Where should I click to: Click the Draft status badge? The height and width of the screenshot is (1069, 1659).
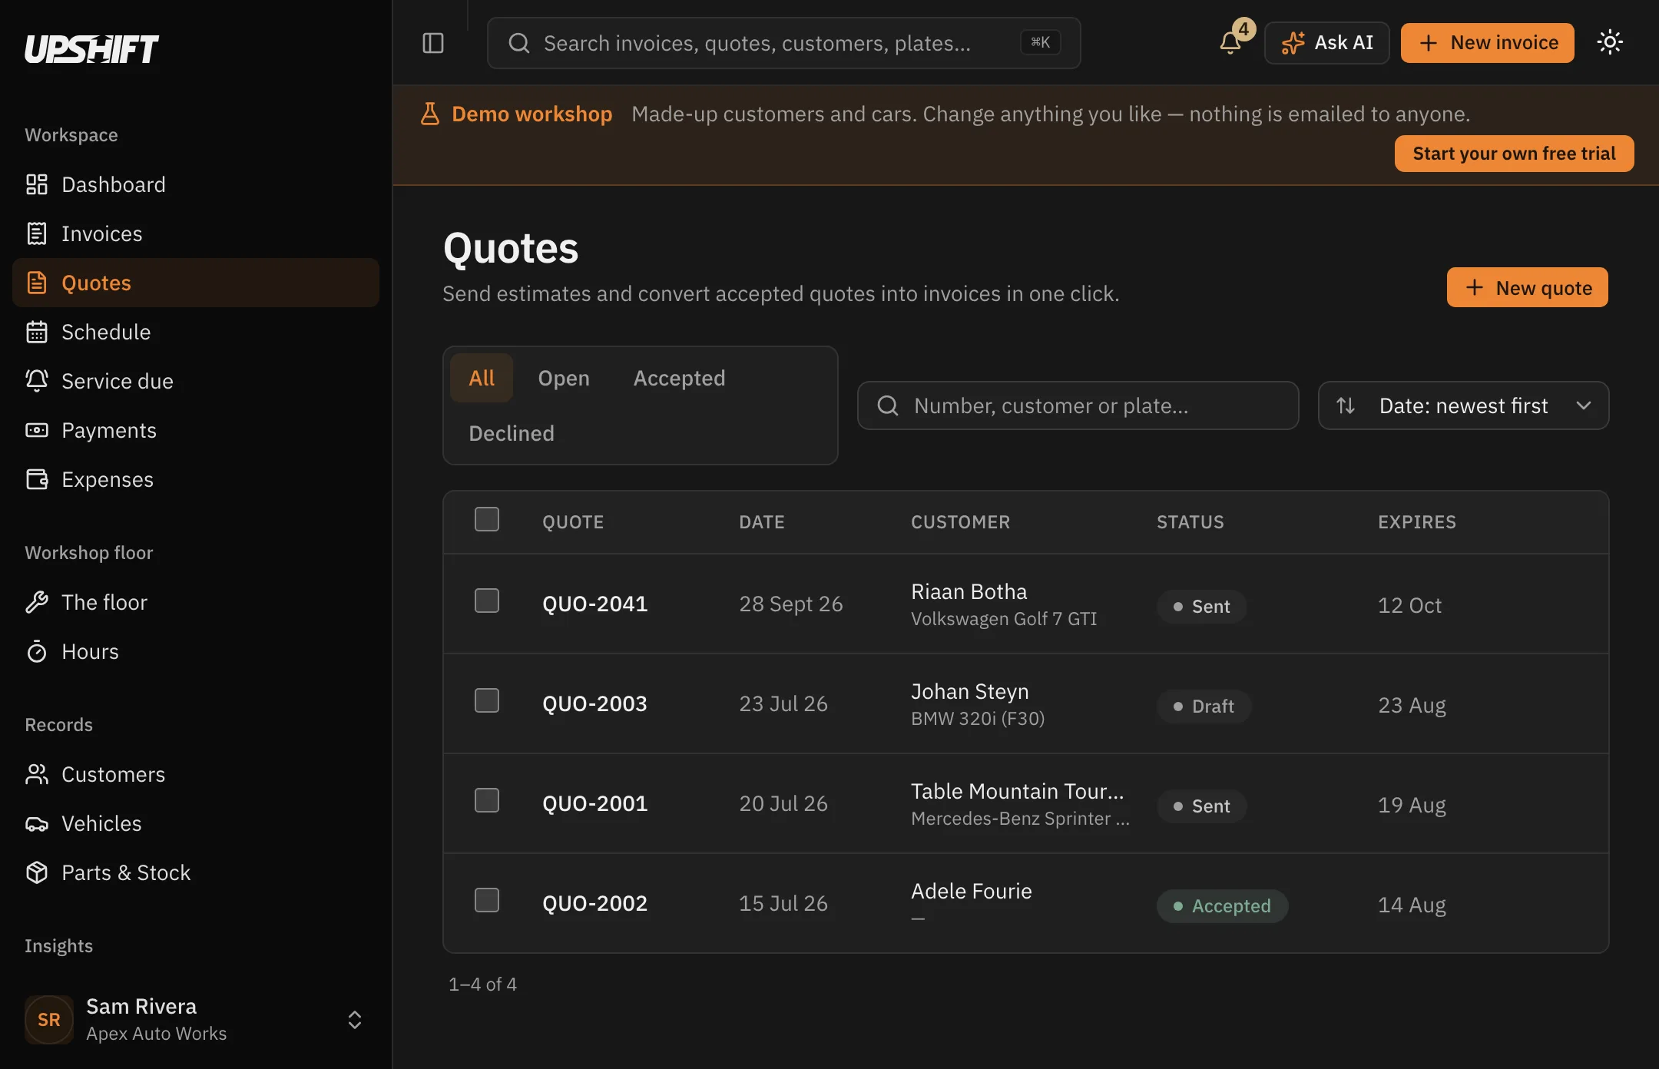click(x=1204, y=707)
